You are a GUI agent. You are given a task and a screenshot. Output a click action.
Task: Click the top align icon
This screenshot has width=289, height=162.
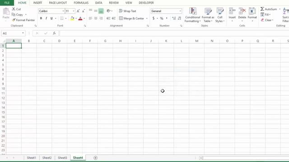[90, 11]
